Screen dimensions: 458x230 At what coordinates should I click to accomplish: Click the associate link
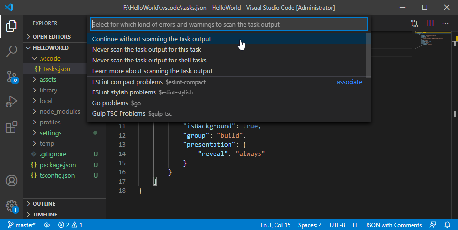[x=350, y=82]
